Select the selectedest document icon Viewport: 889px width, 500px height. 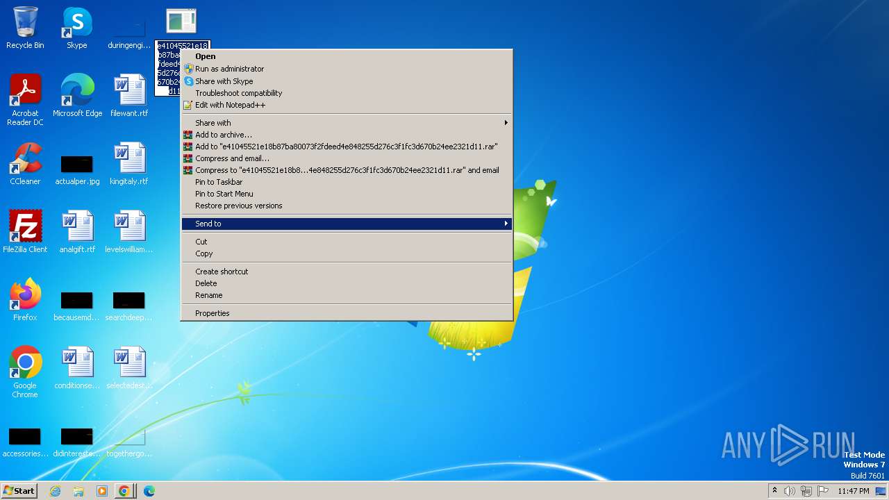tap(129, 367)
